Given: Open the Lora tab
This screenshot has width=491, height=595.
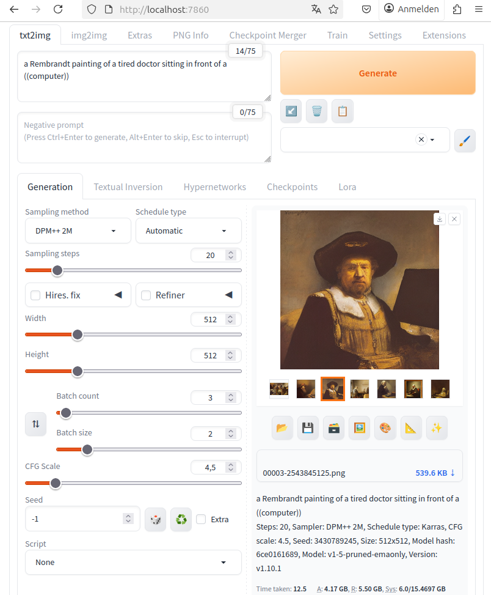Looking at the screenshot, I should [347, 187].
